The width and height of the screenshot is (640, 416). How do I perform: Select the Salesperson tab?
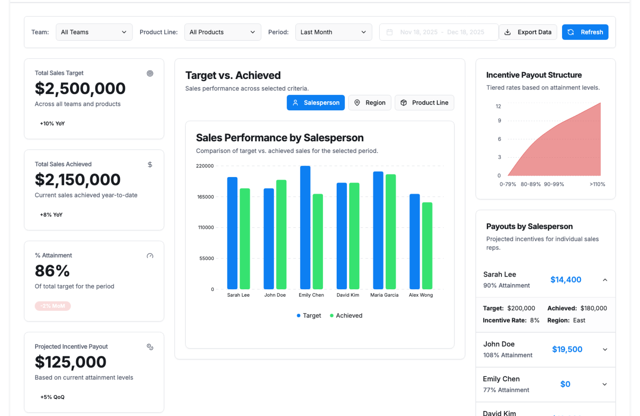[315, 103]
